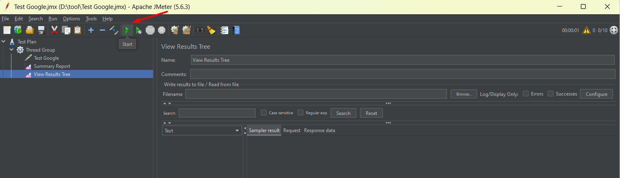Image resolution: width=620 pixels, height=178 pixels.
Task: Click the Cut scissors icon
Action: point(54,30)
